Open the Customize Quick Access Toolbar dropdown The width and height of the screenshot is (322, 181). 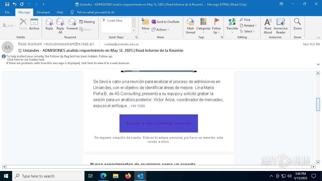point(44,4)
